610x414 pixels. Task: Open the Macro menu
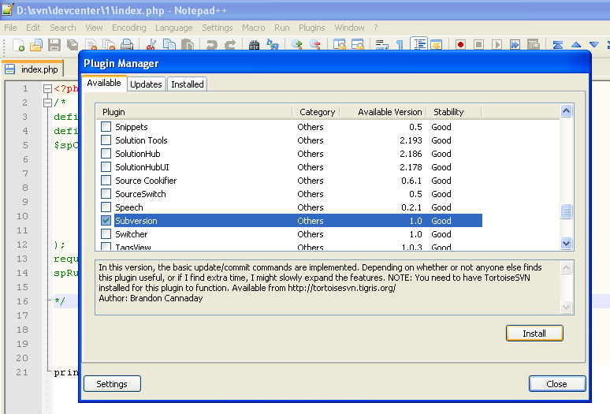253,28
